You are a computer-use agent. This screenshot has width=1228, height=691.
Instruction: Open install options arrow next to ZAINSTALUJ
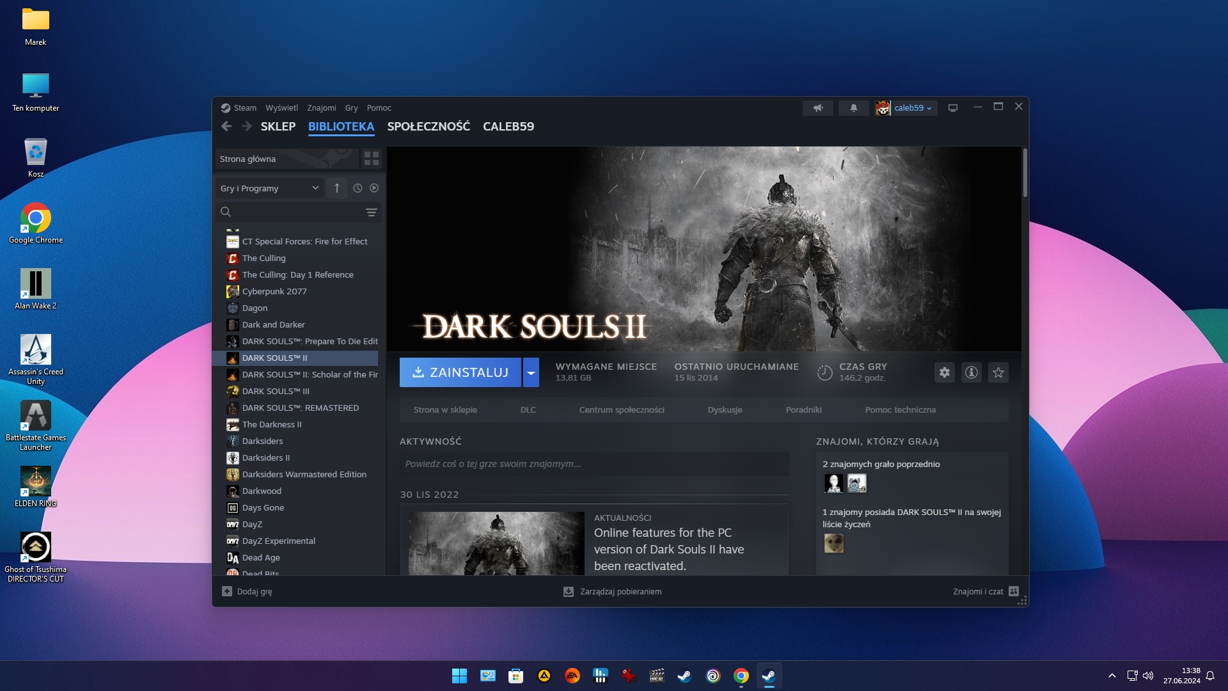531,372
